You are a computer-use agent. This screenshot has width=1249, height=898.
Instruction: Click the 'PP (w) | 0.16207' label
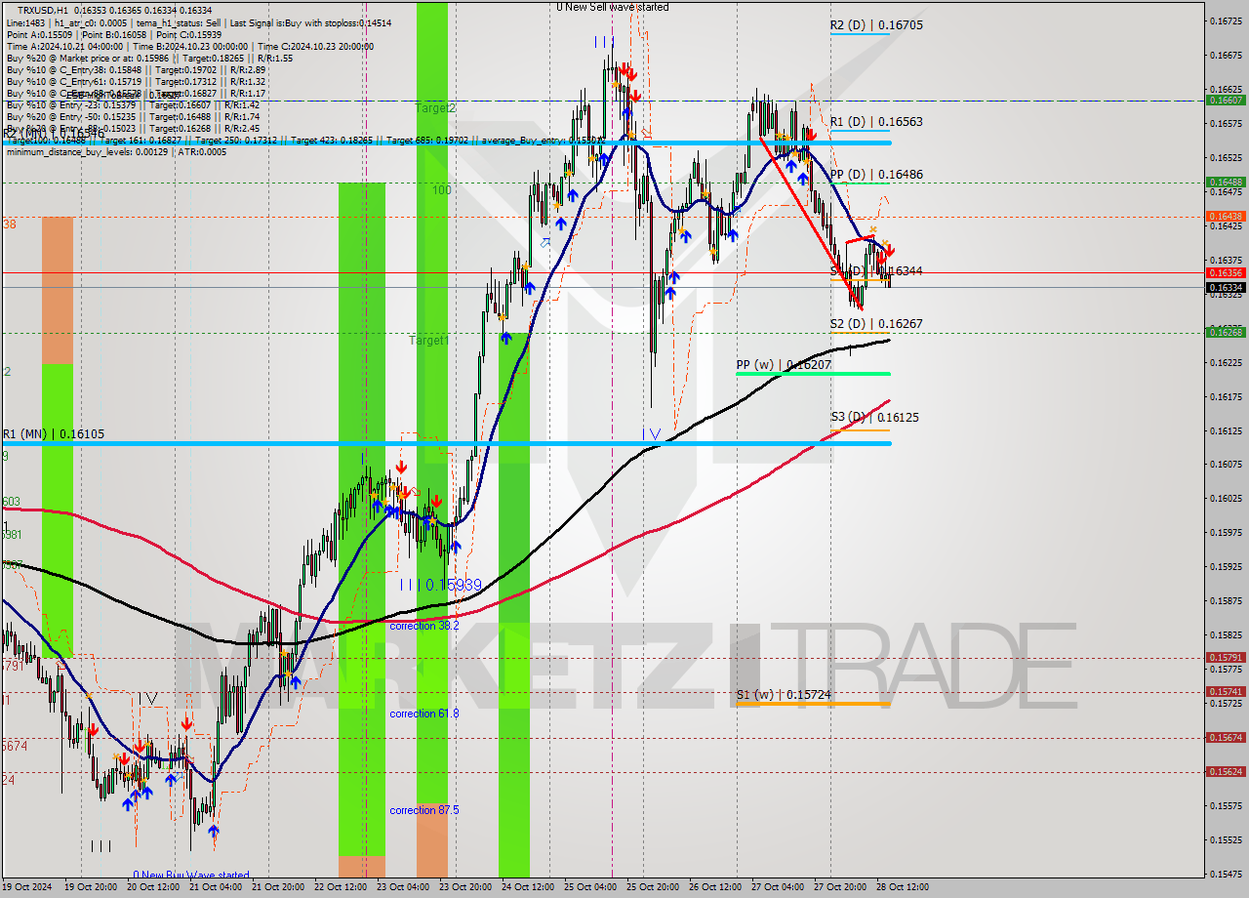784,364
